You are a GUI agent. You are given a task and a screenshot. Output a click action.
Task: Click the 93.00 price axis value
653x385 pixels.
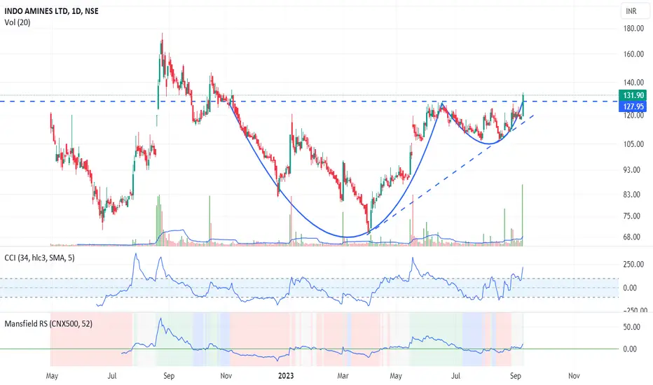pos(631,170)
